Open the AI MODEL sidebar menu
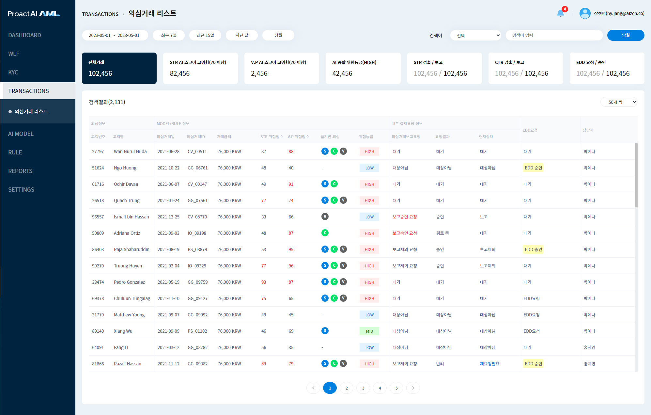Screen dimensions: 651x415 point(21,134)
